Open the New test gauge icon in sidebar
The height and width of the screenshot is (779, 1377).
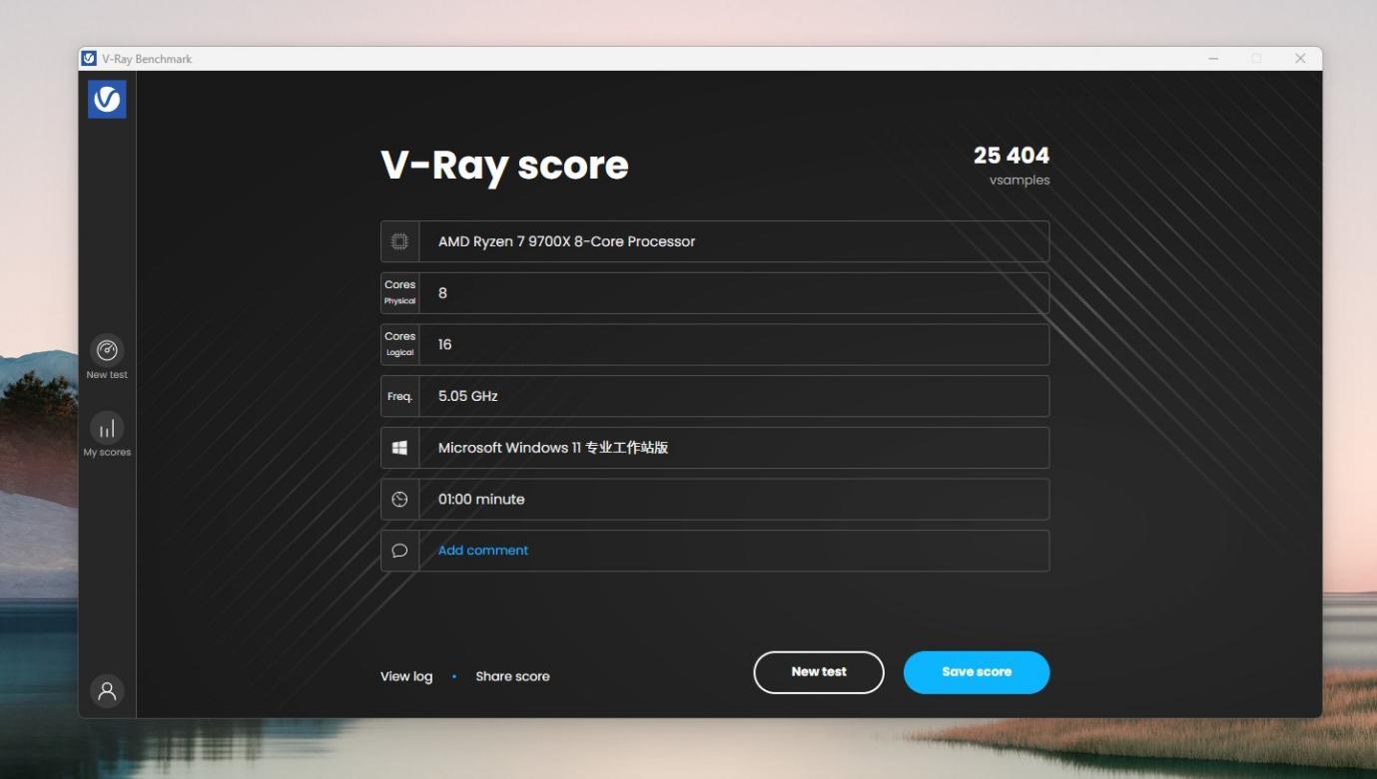pyautogui.click(x=107, y=350)
